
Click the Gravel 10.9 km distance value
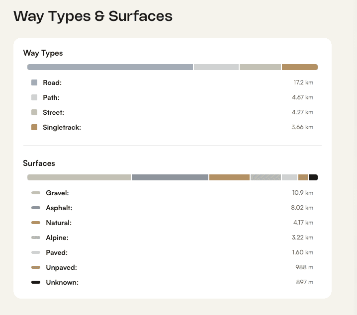[x=303, y=193]
